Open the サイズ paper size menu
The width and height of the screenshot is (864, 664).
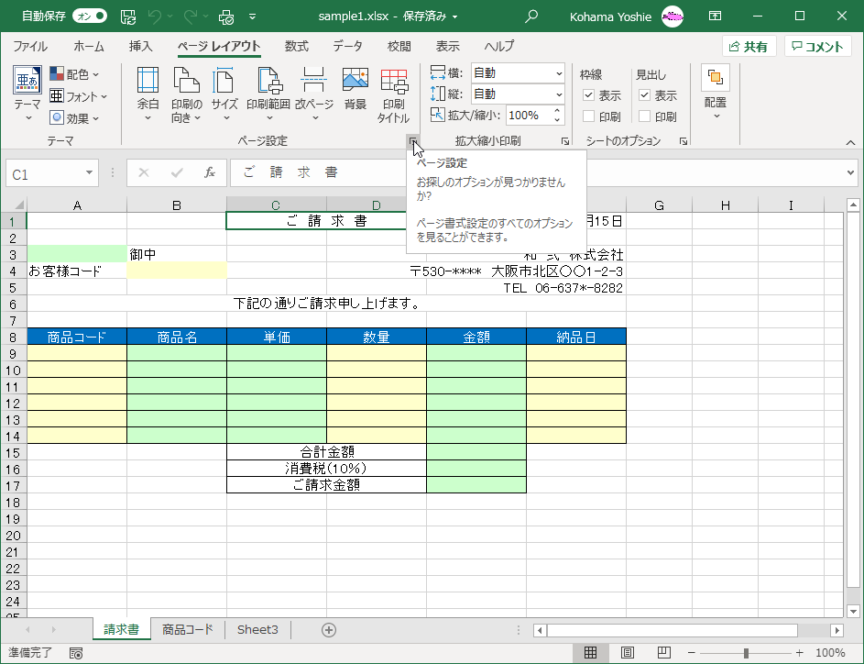tap(224, 94)
